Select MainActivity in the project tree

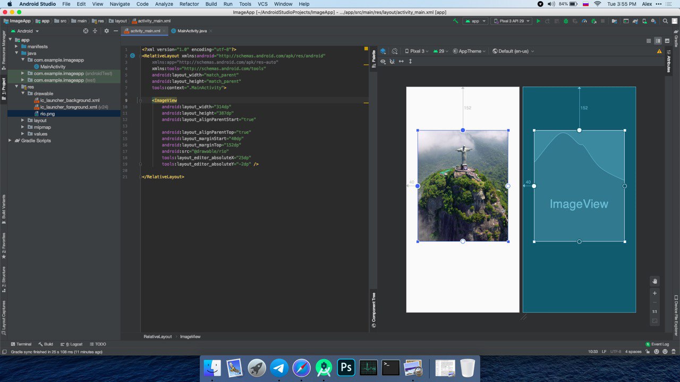click(53, 67)
